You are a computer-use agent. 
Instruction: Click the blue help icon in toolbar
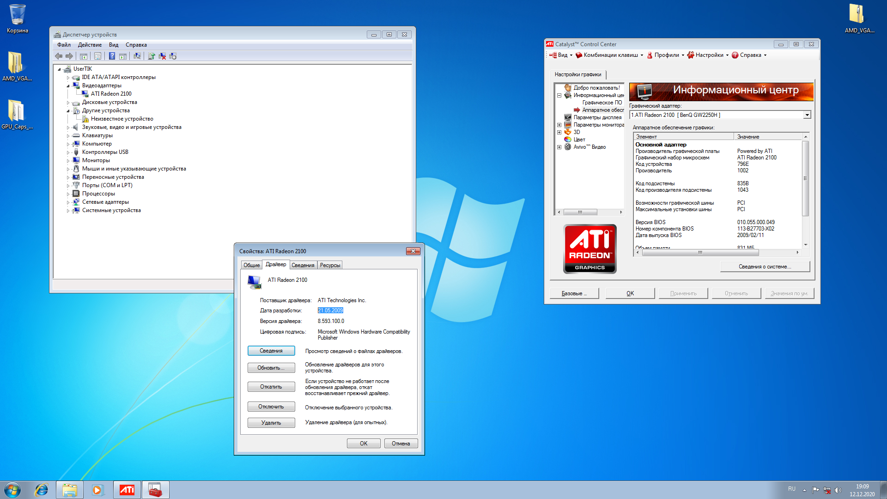click(x=112, y=56)
